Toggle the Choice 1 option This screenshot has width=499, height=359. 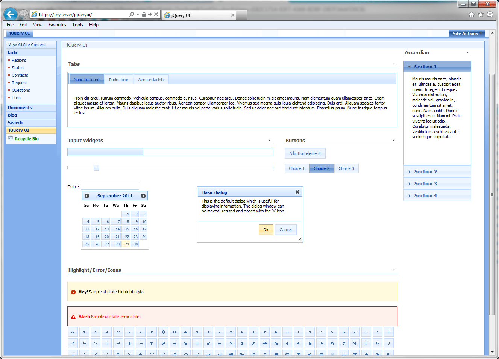[297, 168]
